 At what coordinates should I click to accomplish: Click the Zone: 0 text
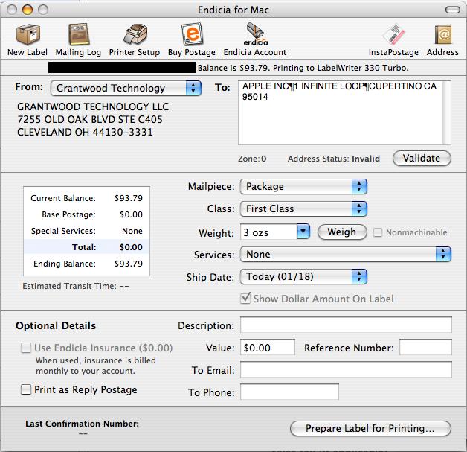pyautogui.click(x=252, y=159)
